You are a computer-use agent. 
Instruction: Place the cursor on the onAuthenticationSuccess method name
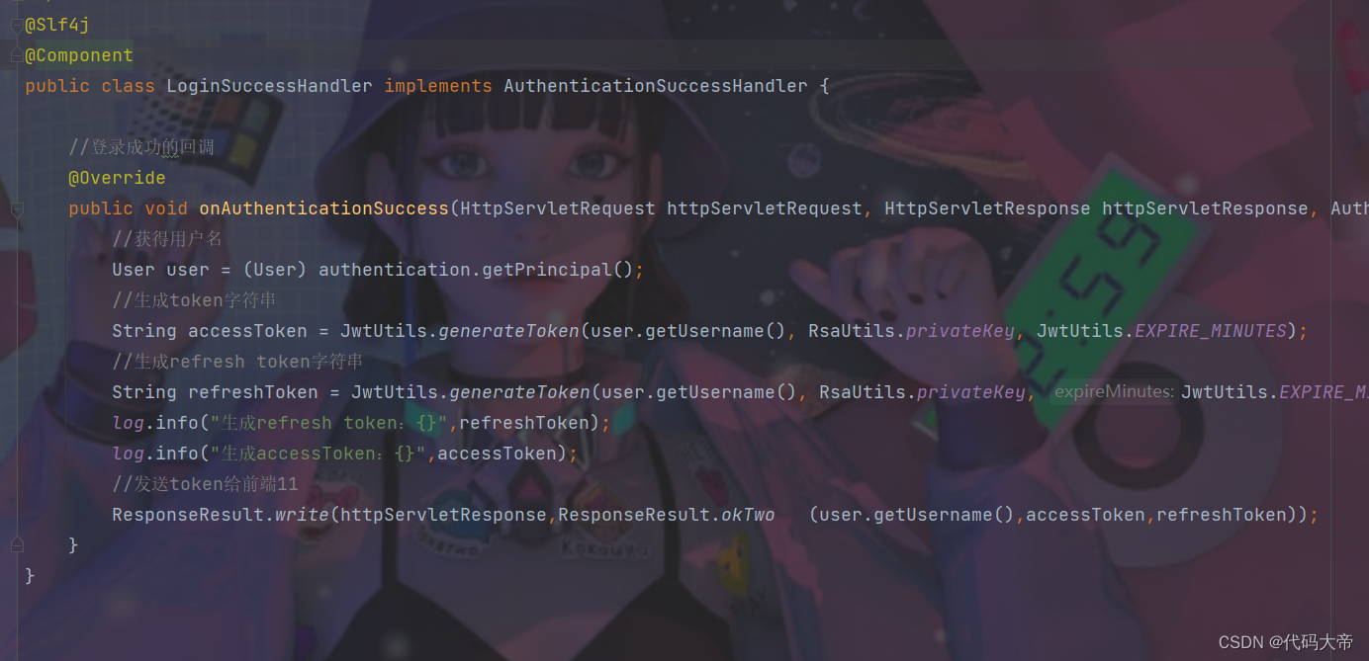(324, 208)
